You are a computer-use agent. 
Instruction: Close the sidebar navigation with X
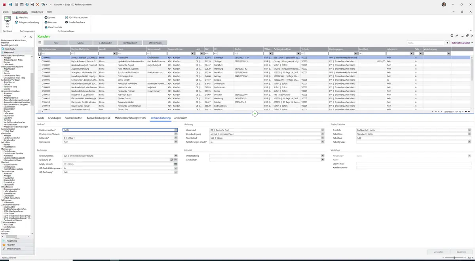(x=30, y=37)
